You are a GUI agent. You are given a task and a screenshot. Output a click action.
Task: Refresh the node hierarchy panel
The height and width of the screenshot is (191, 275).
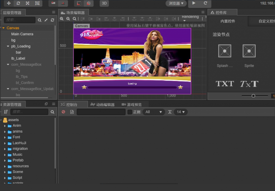52,20
